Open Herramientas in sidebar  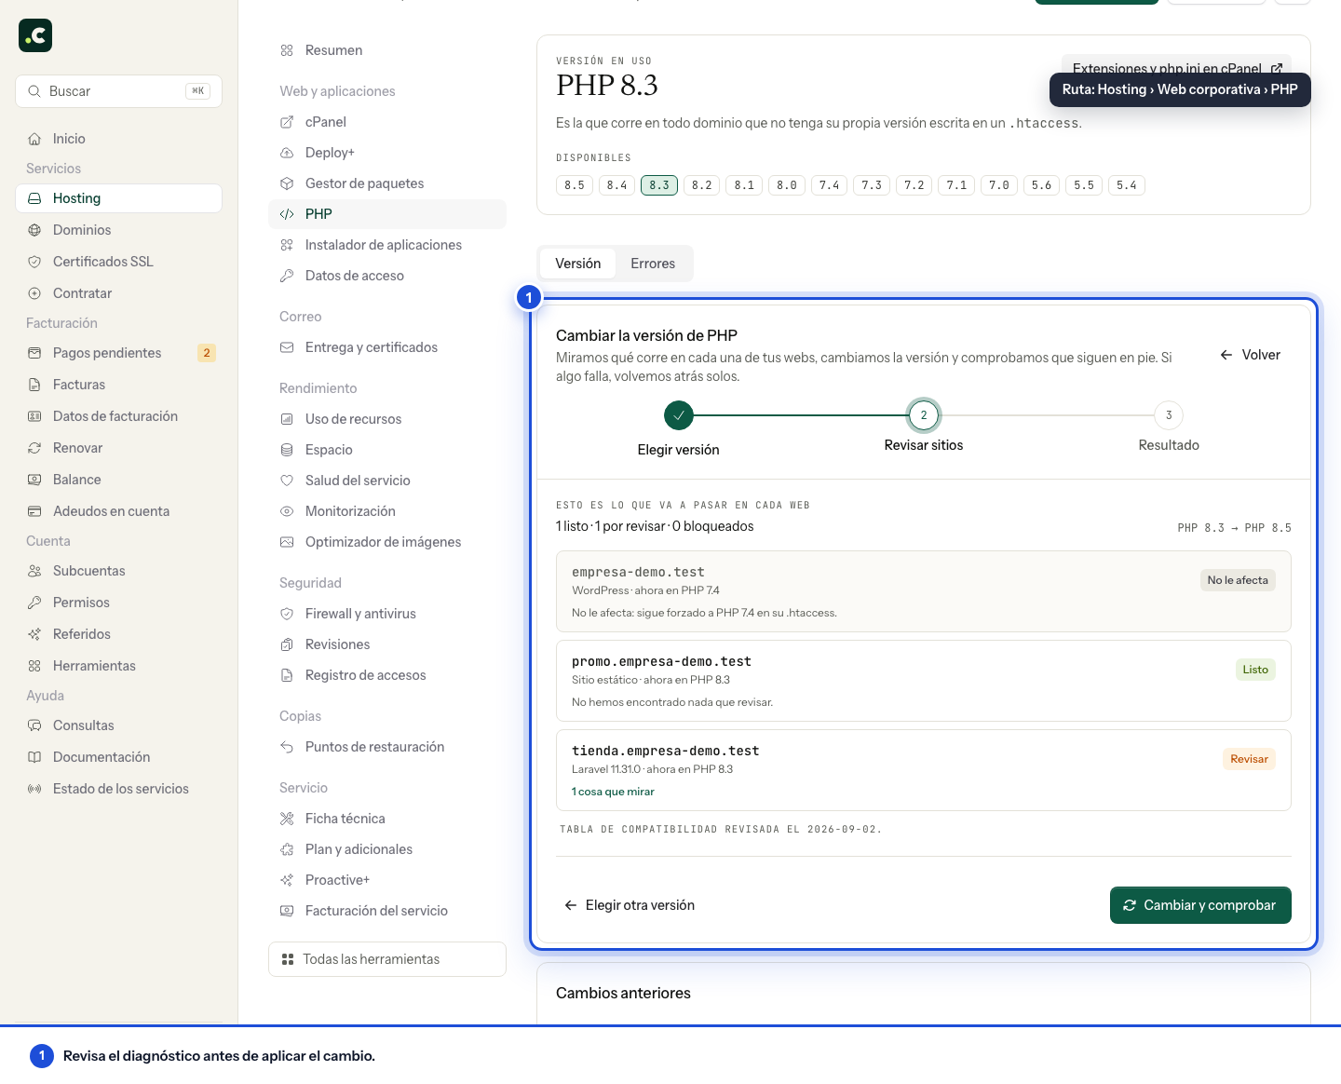click(118, 666)
